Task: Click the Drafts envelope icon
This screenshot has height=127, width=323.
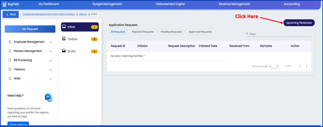Action: (x=64, y=51)
